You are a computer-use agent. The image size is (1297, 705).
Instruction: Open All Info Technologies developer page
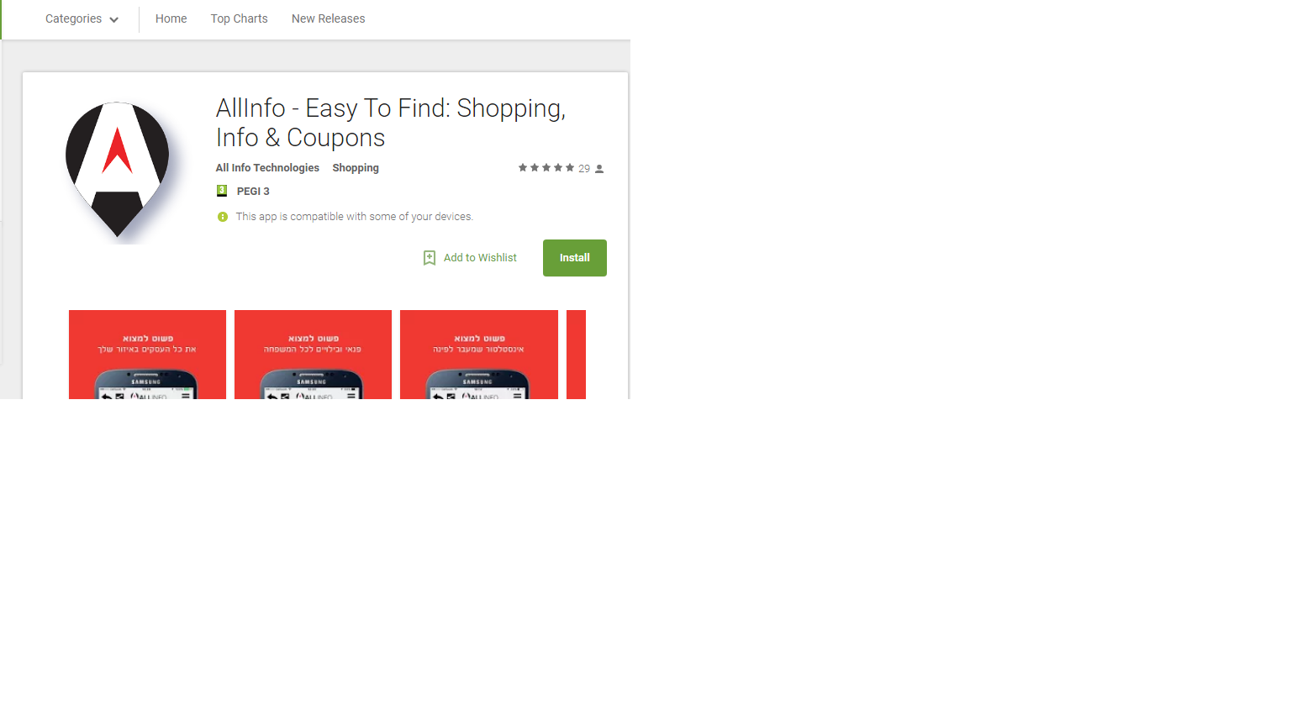(267, 168)
